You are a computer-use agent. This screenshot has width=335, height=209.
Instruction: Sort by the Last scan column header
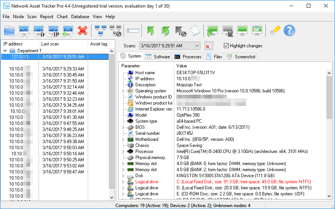pyautogui.click(x=63, y=44)
